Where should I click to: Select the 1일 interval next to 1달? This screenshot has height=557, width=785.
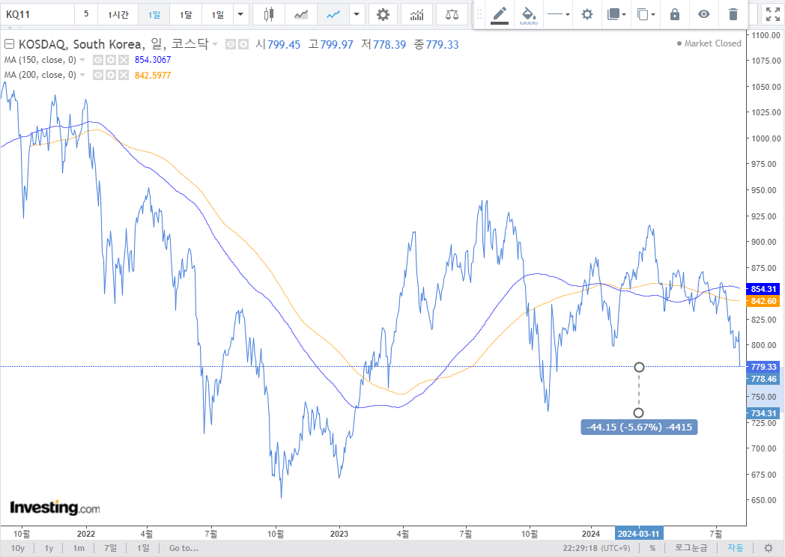coord(218,14)
